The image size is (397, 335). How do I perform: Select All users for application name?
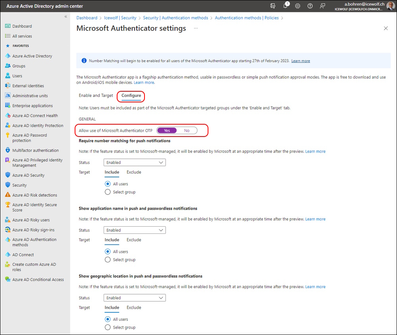click(x=108, y=251)
